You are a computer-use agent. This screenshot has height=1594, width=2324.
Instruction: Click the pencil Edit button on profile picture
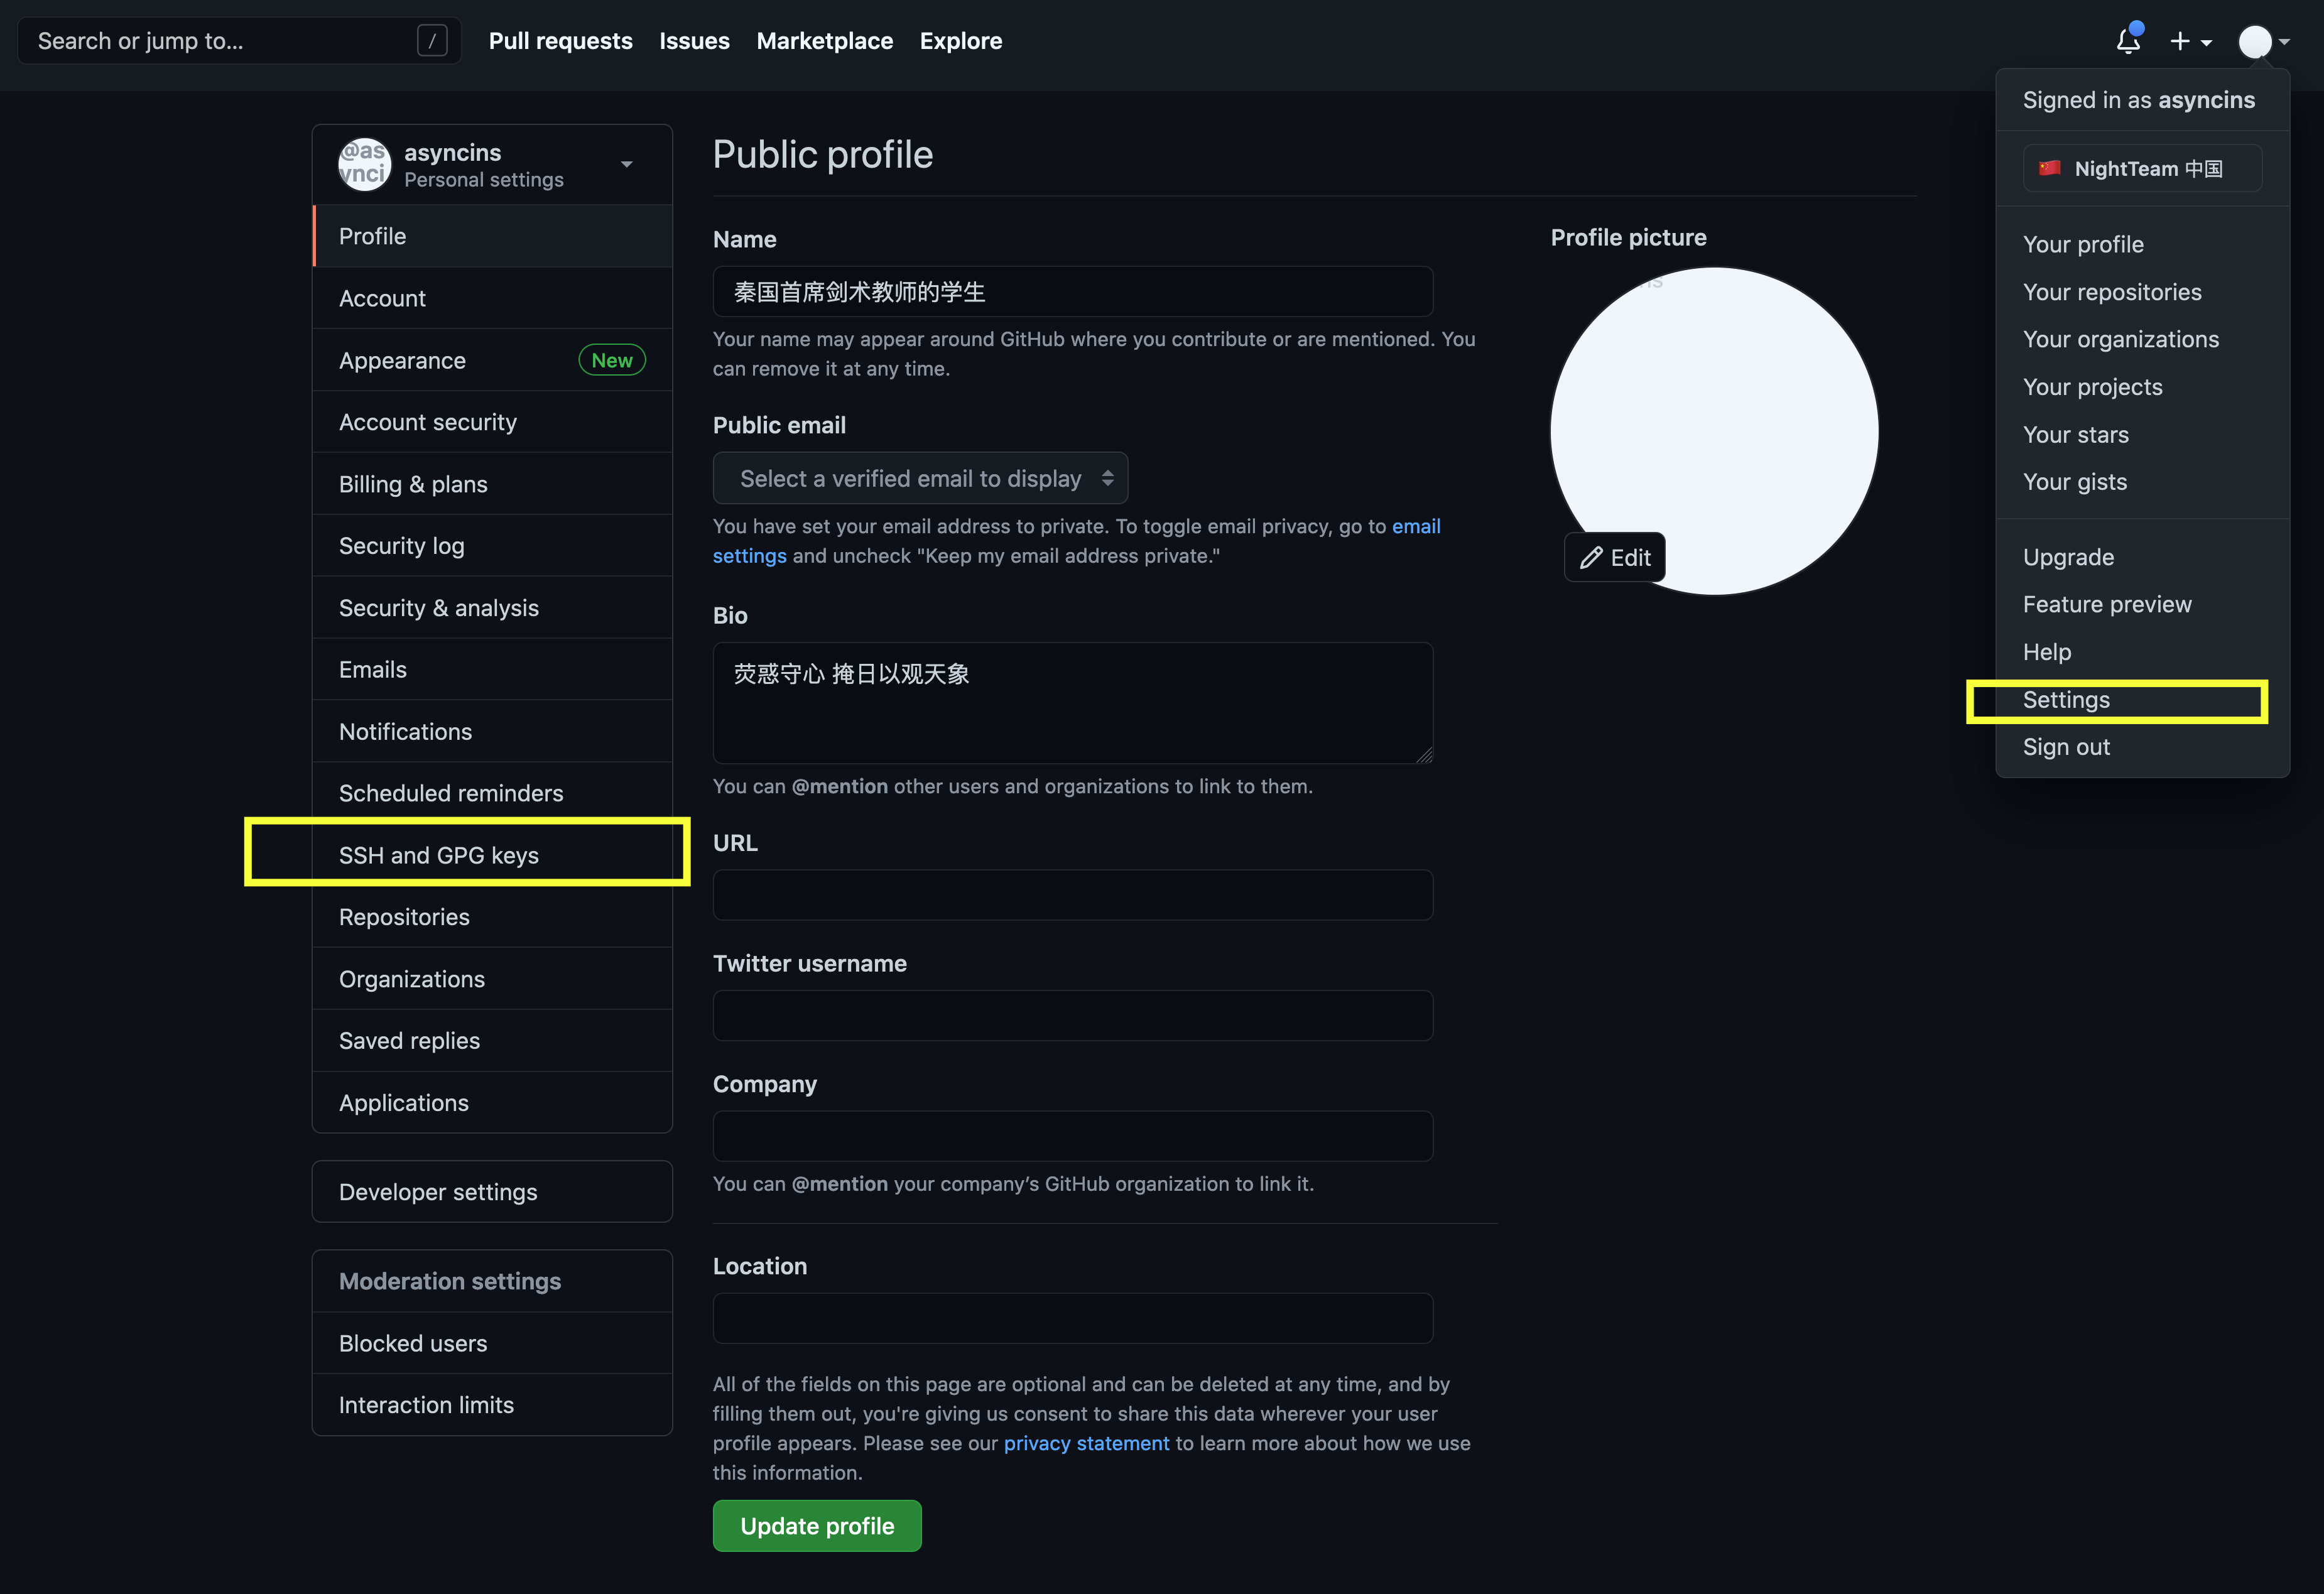click(1615, 557)
